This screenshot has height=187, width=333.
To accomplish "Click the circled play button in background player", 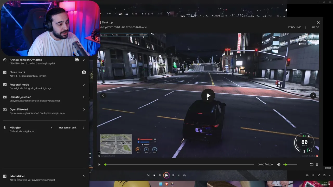I will 166,175.
